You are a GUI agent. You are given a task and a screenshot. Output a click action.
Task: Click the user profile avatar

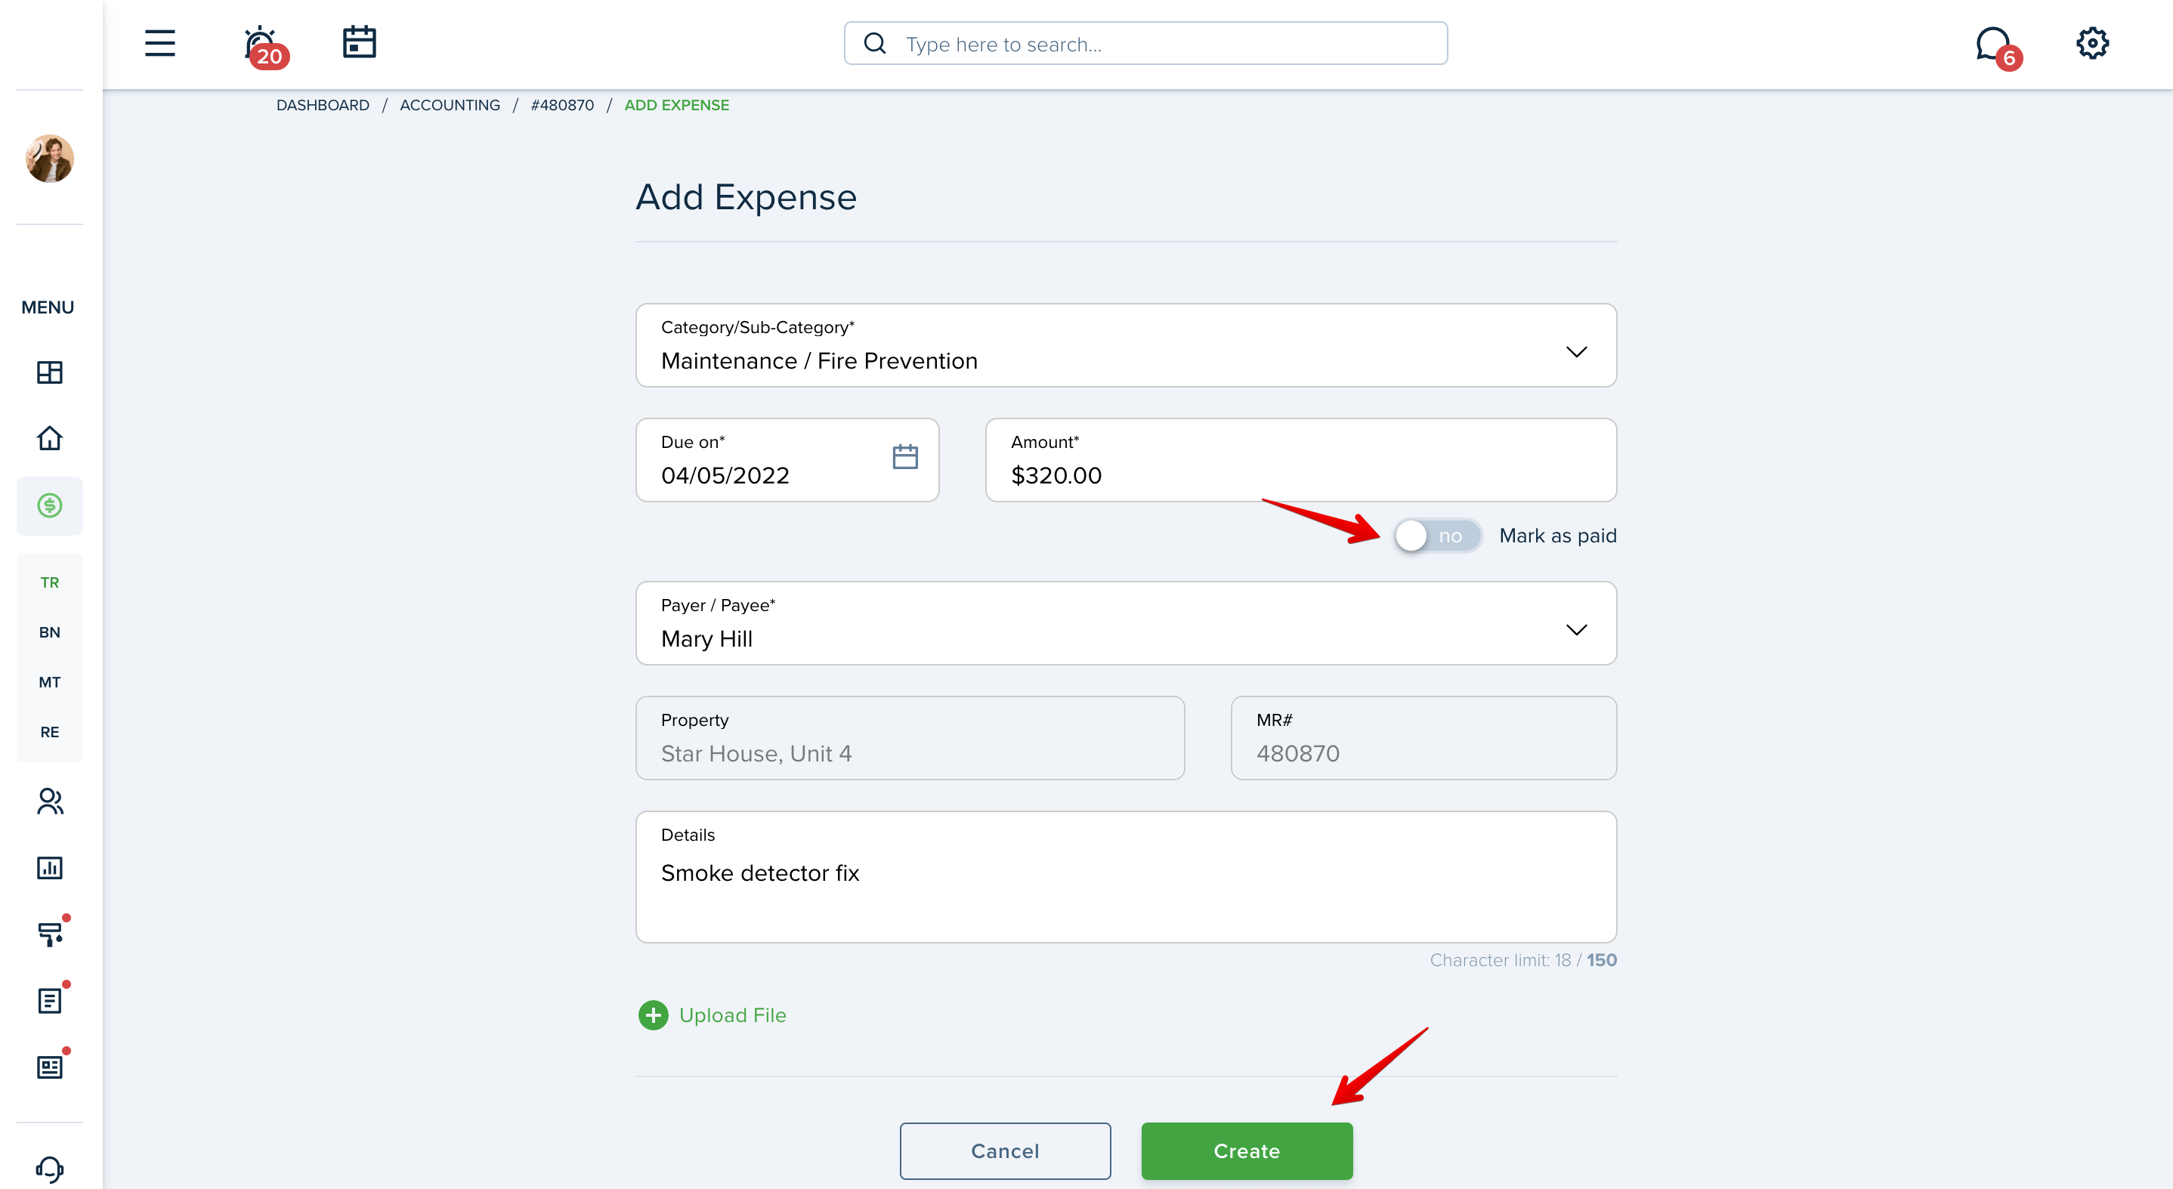(50, 158)
